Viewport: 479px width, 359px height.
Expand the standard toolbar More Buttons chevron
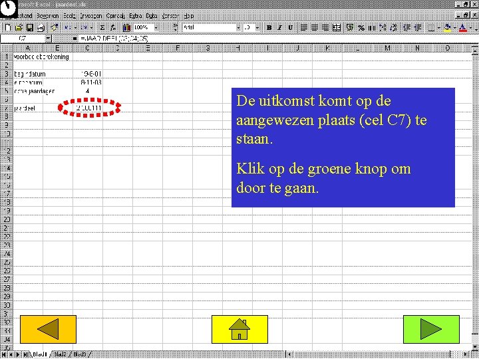click(x=175, y=28)
